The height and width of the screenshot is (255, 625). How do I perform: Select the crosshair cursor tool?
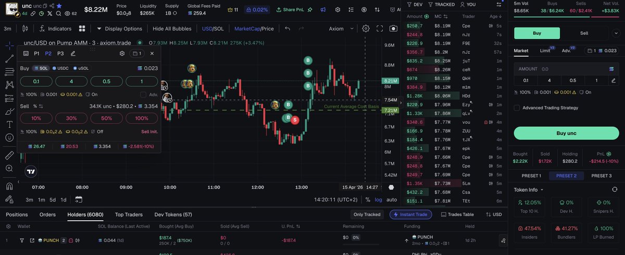pos(9,45)
